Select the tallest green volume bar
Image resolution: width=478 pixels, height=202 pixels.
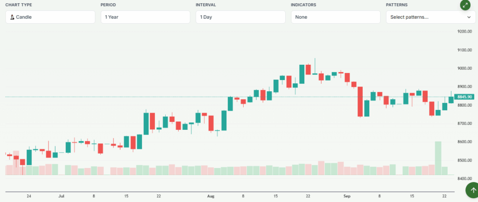[438, 158]
